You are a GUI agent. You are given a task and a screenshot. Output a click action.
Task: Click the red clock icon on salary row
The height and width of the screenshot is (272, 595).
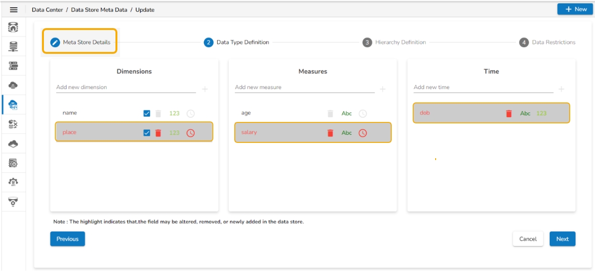(363, 133)
